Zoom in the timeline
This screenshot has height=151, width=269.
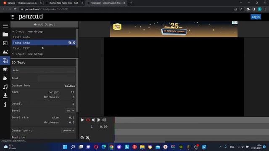(87, 138)
